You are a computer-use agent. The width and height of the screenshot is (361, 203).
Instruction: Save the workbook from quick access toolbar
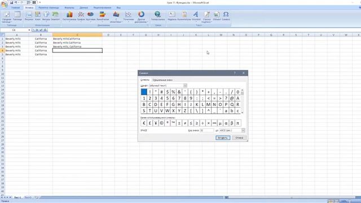click(11, 2)
